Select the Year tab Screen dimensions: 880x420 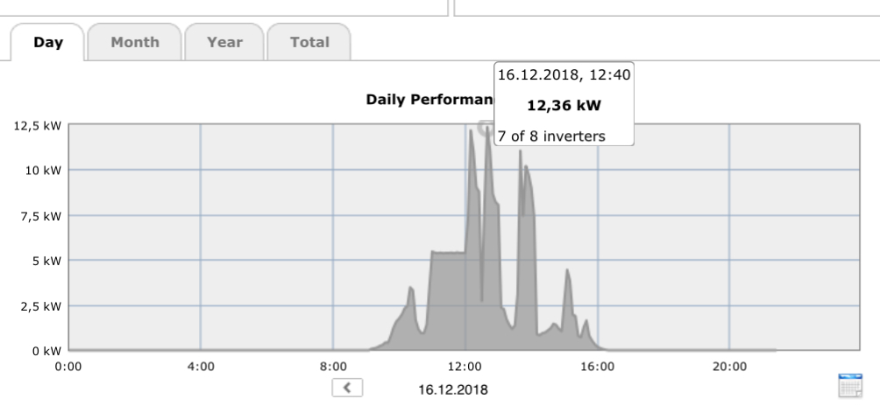click(224, 42)
